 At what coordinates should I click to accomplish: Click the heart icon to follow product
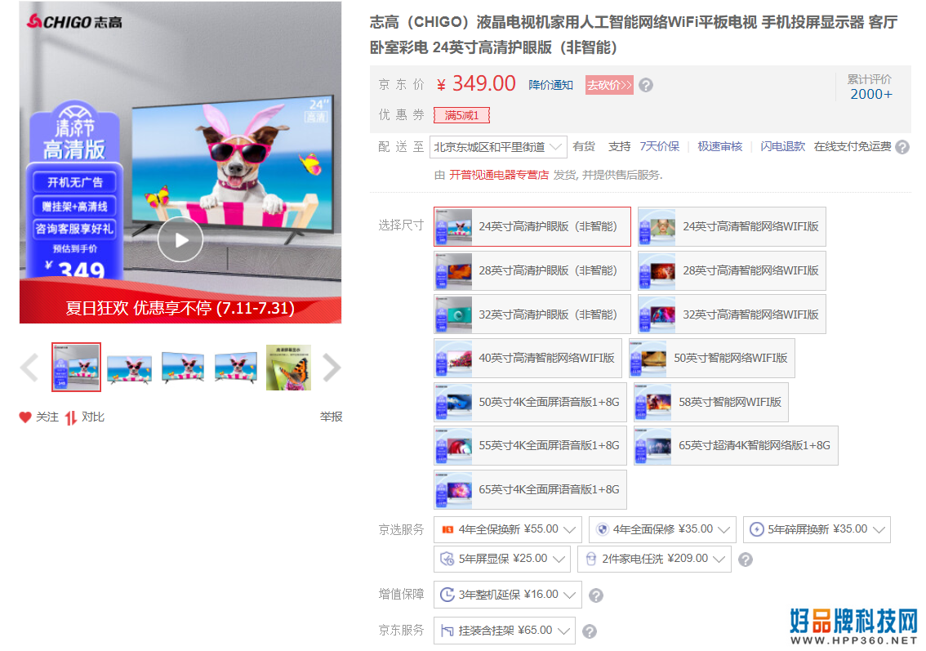click(x=24, y=417)
